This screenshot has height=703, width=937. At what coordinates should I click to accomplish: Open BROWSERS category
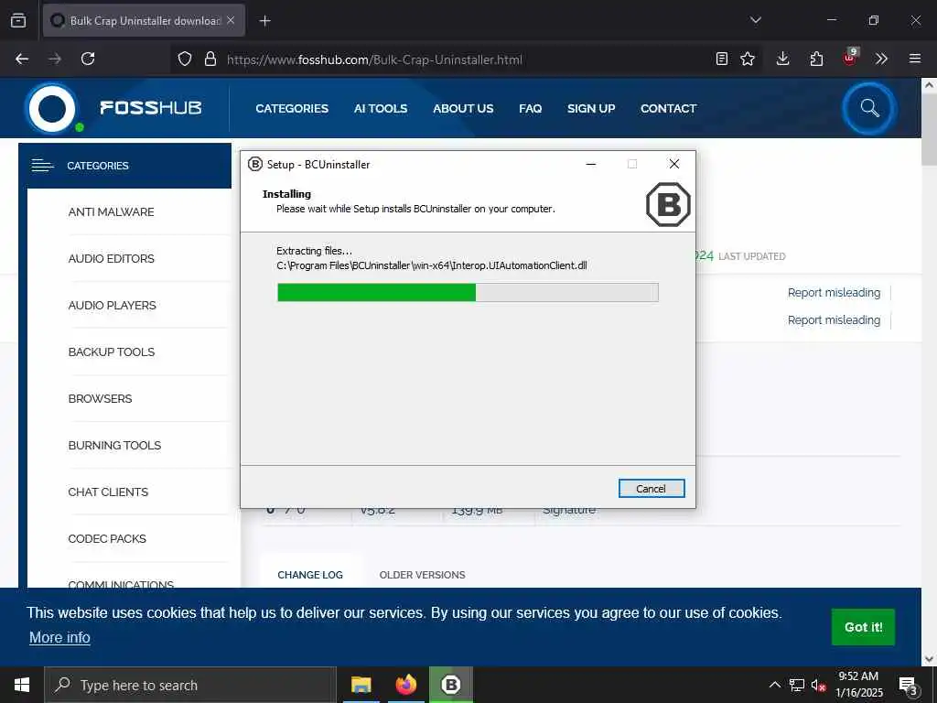(100, 399)
